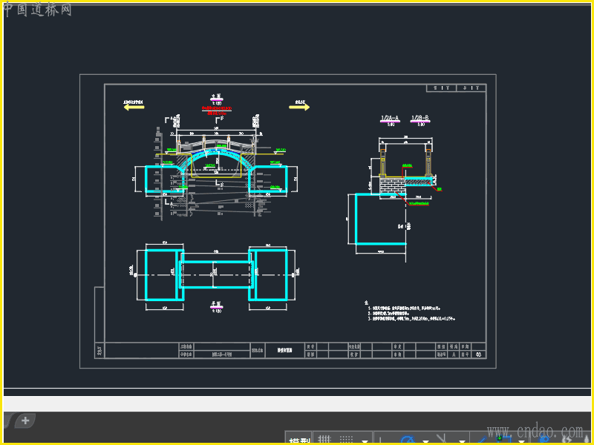The width and height of the screenshot is (594, 445).
Task: Click the sheet number 03 cell
Action: [479, 355]
